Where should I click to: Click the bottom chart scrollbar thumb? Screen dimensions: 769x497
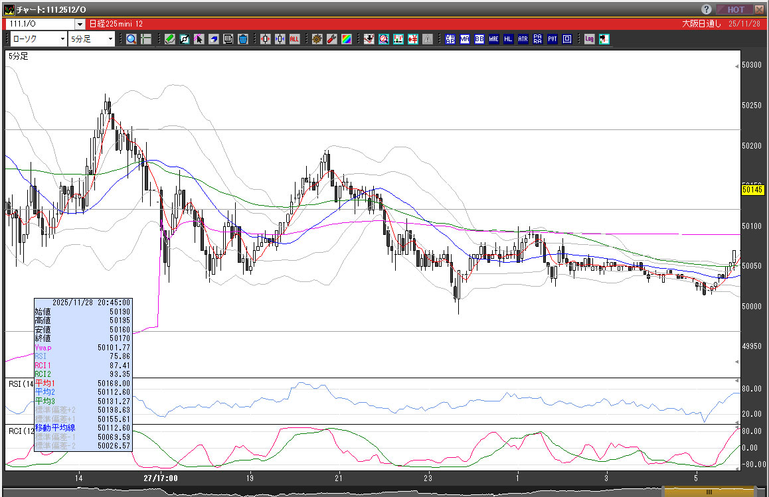point(709,492)
